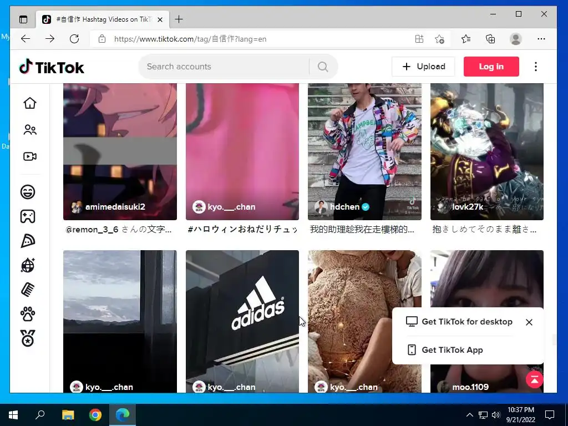Open the Following people icon in sidebar

30,130
